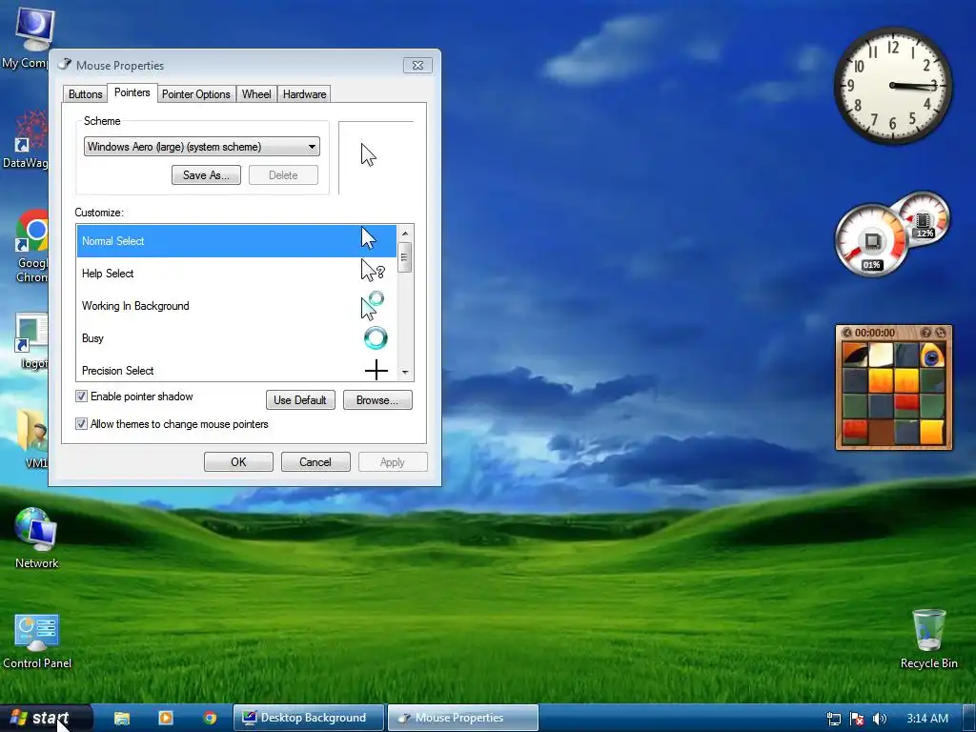Select the Normal Select list row
This screenshot has width=976, height=732.
236,241
